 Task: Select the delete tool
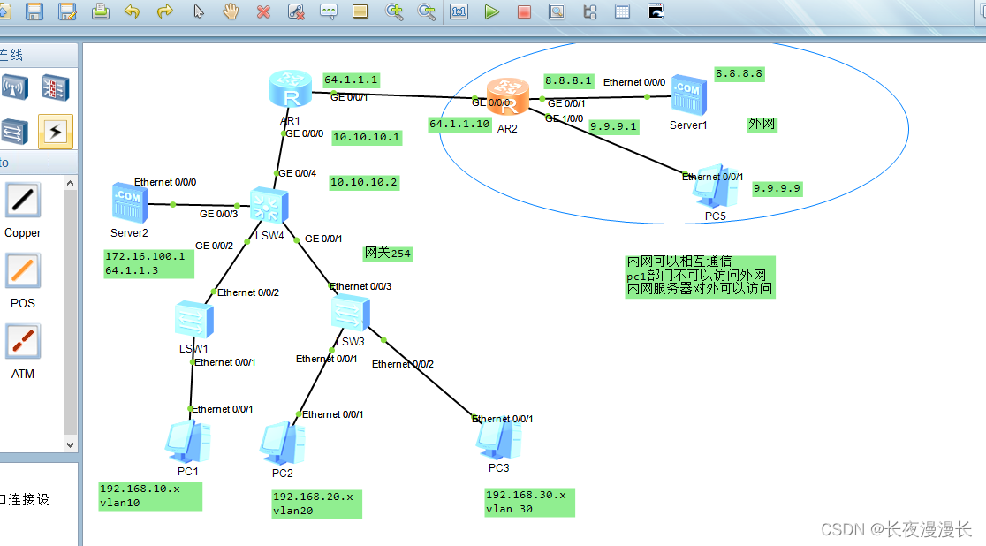262,11
